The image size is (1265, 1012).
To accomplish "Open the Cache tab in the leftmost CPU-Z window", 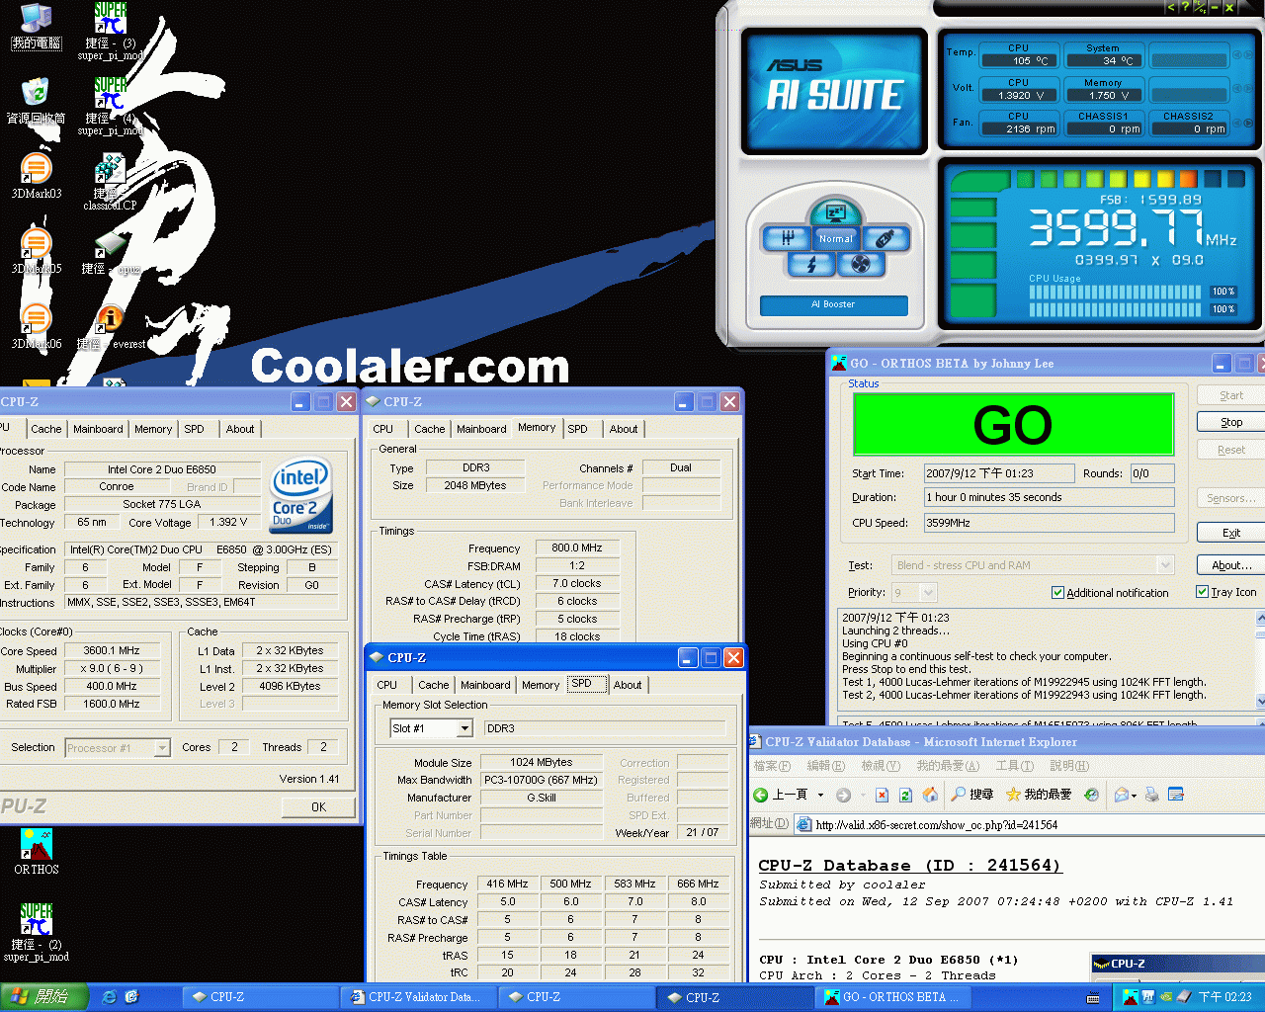I will (46, 429).
